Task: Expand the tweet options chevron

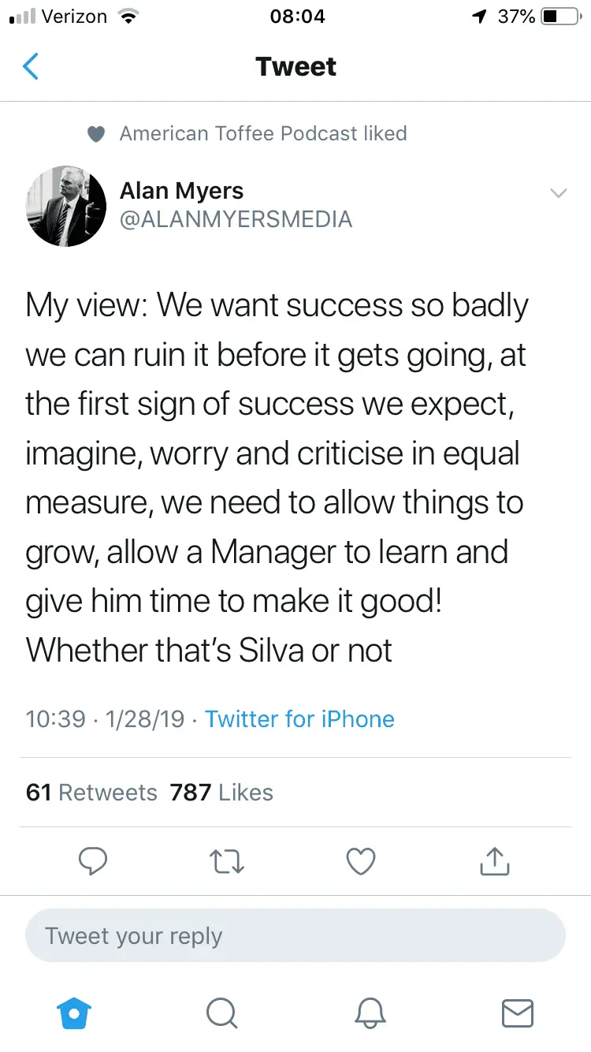Action: (558, 193)
